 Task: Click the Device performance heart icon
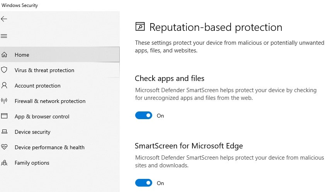point(4,147)
